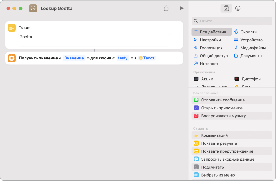Choose the Геопозиция category

tap(208, 48)
